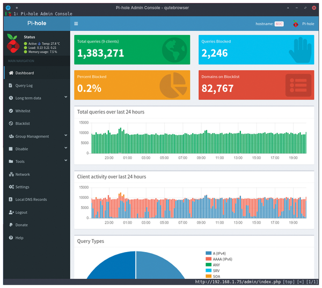The image size is (322, 288).
Task: Click the Whitelist check-circle icon
Action: coord(11,111)
